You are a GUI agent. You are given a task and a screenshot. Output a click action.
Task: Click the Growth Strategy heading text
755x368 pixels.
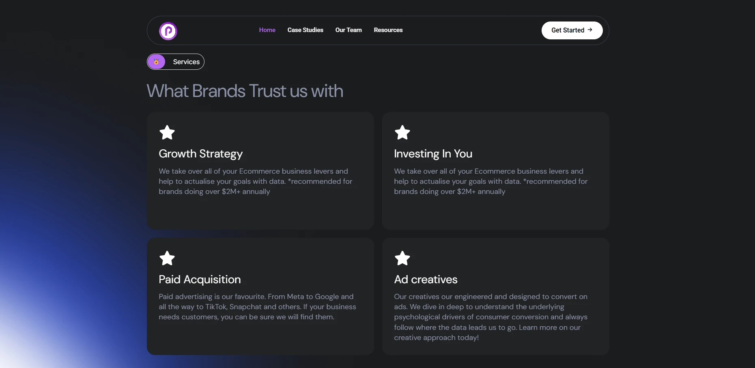(200, 154)
